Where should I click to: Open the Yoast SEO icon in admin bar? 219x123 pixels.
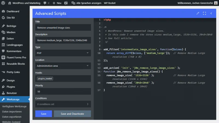pos(66,3)
